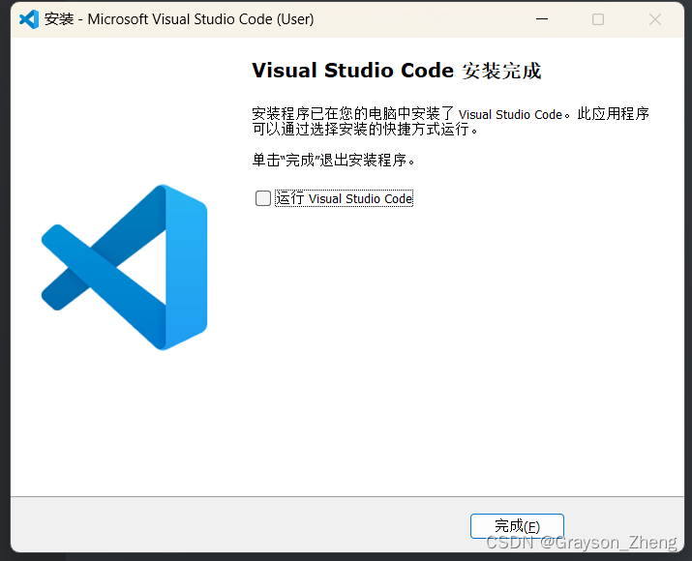Click the Visual Studio Code 安装完成 heading
The height and width of the screenshot is (561, 692).
pos(396,71)
